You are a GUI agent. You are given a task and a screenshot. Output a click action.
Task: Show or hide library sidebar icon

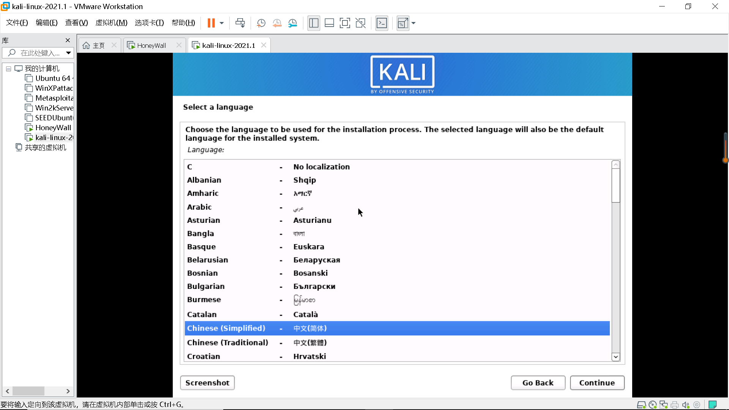pos(314,23)
